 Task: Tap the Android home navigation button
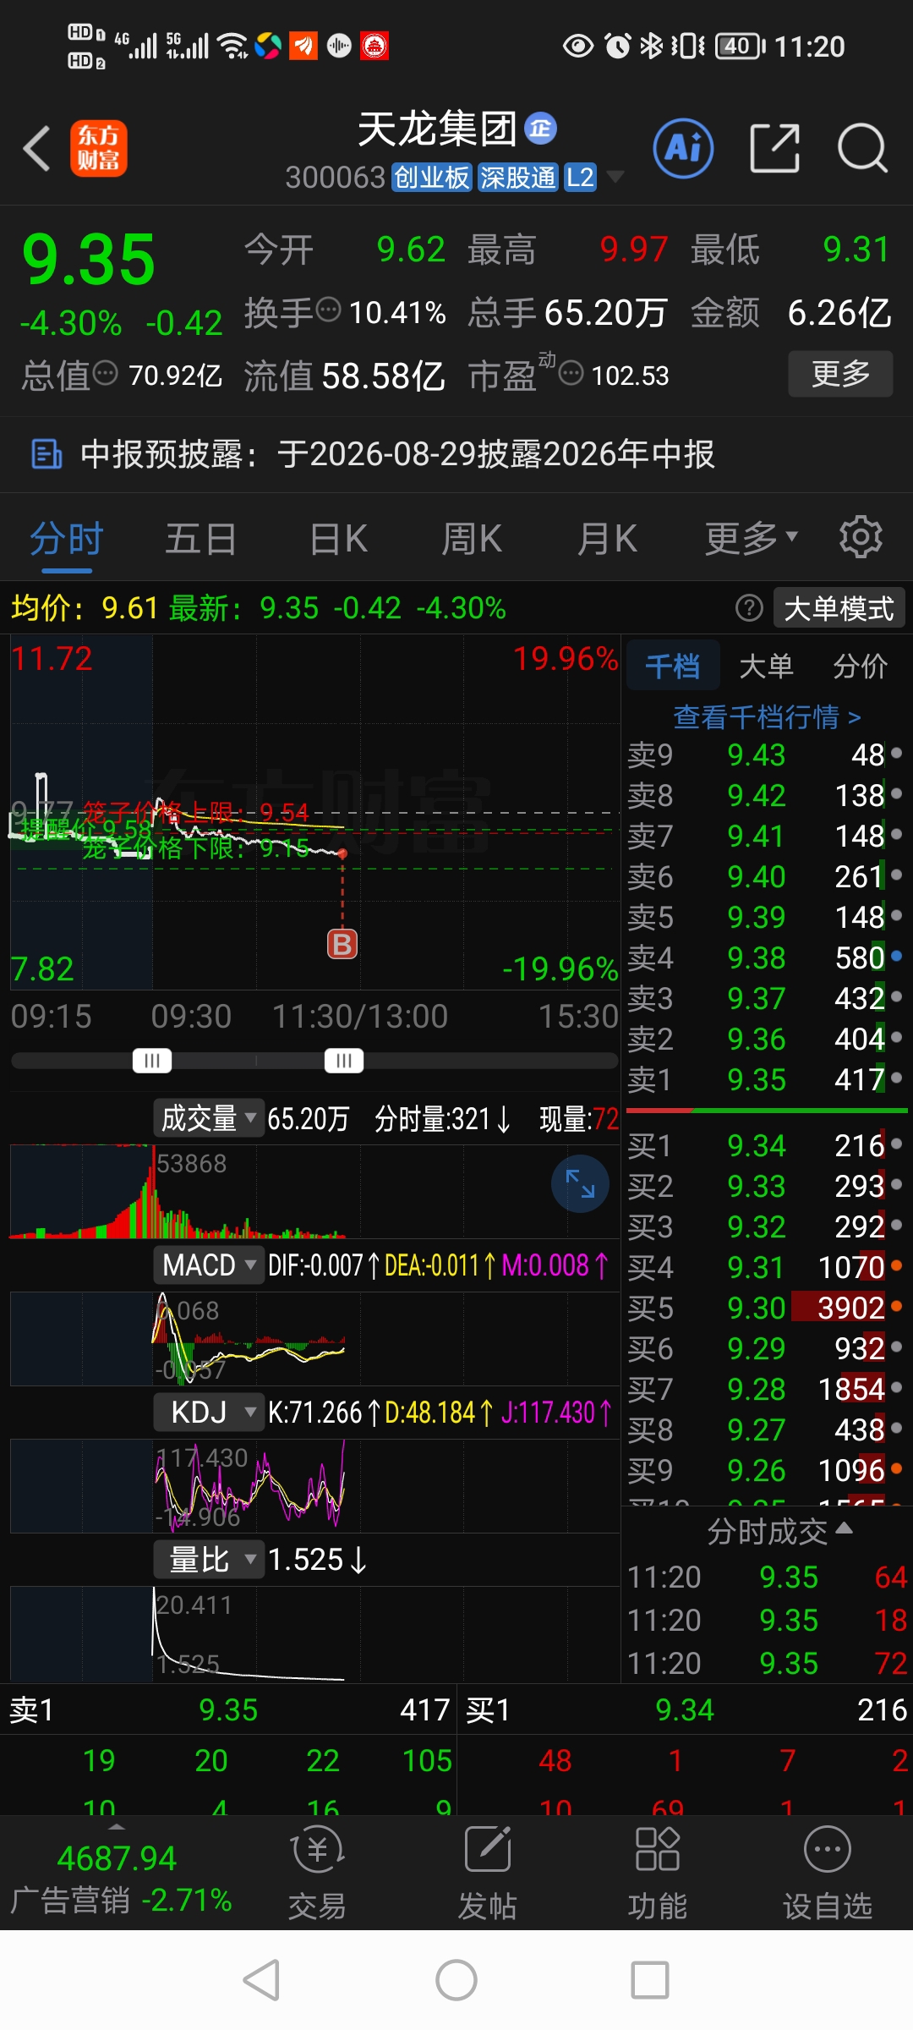456,1980
